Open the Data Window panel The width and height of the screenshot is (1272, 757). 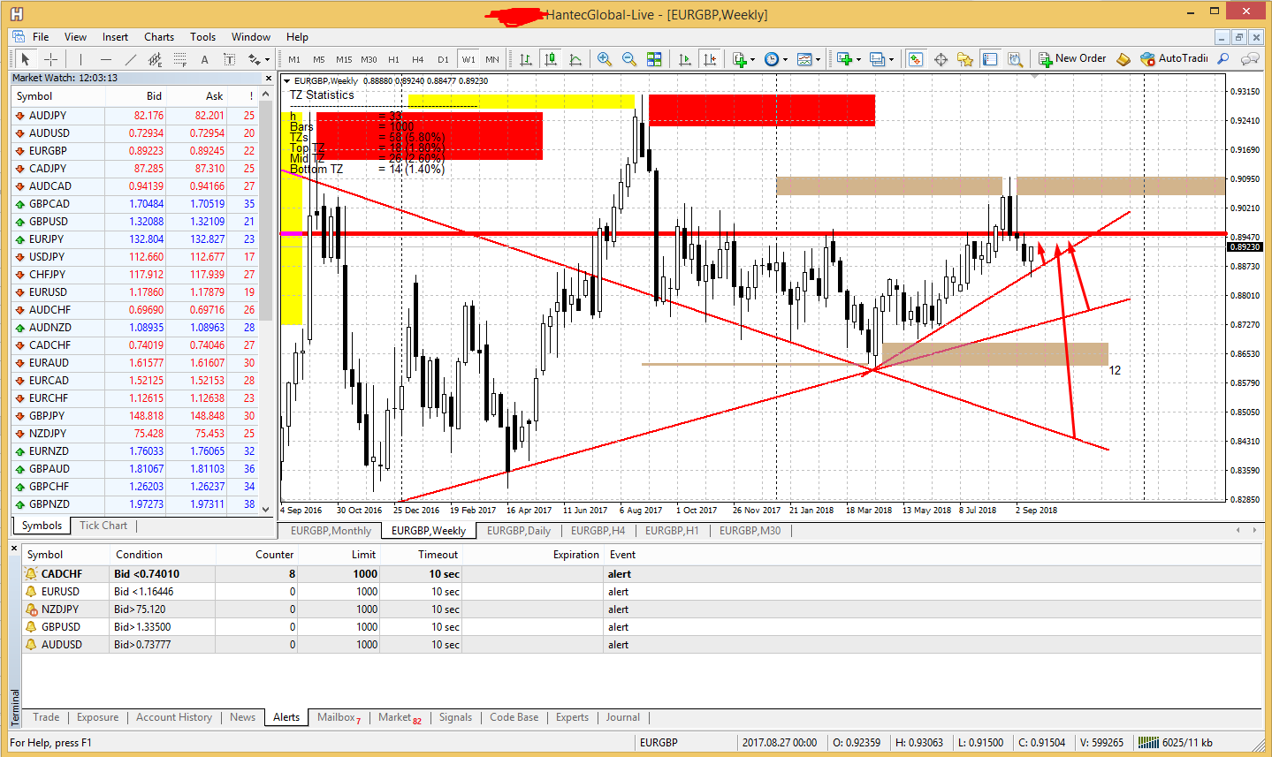click(x=941, y=59)
